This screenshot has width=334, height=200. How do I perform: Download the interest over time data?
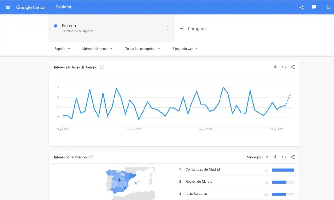[275, 67]
